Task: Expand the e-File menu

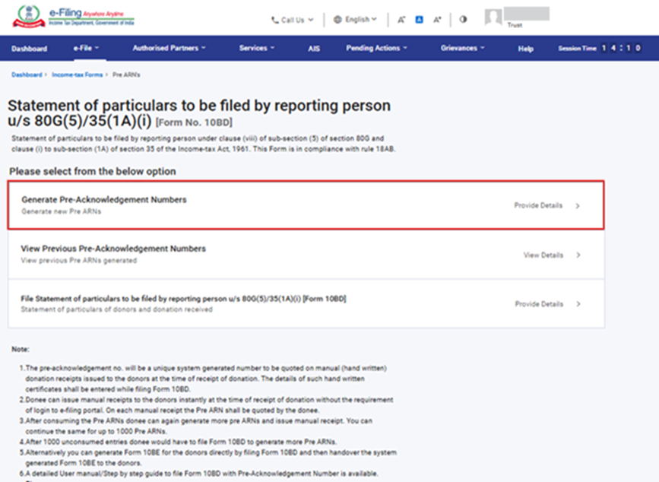Action: pos(87,49)
